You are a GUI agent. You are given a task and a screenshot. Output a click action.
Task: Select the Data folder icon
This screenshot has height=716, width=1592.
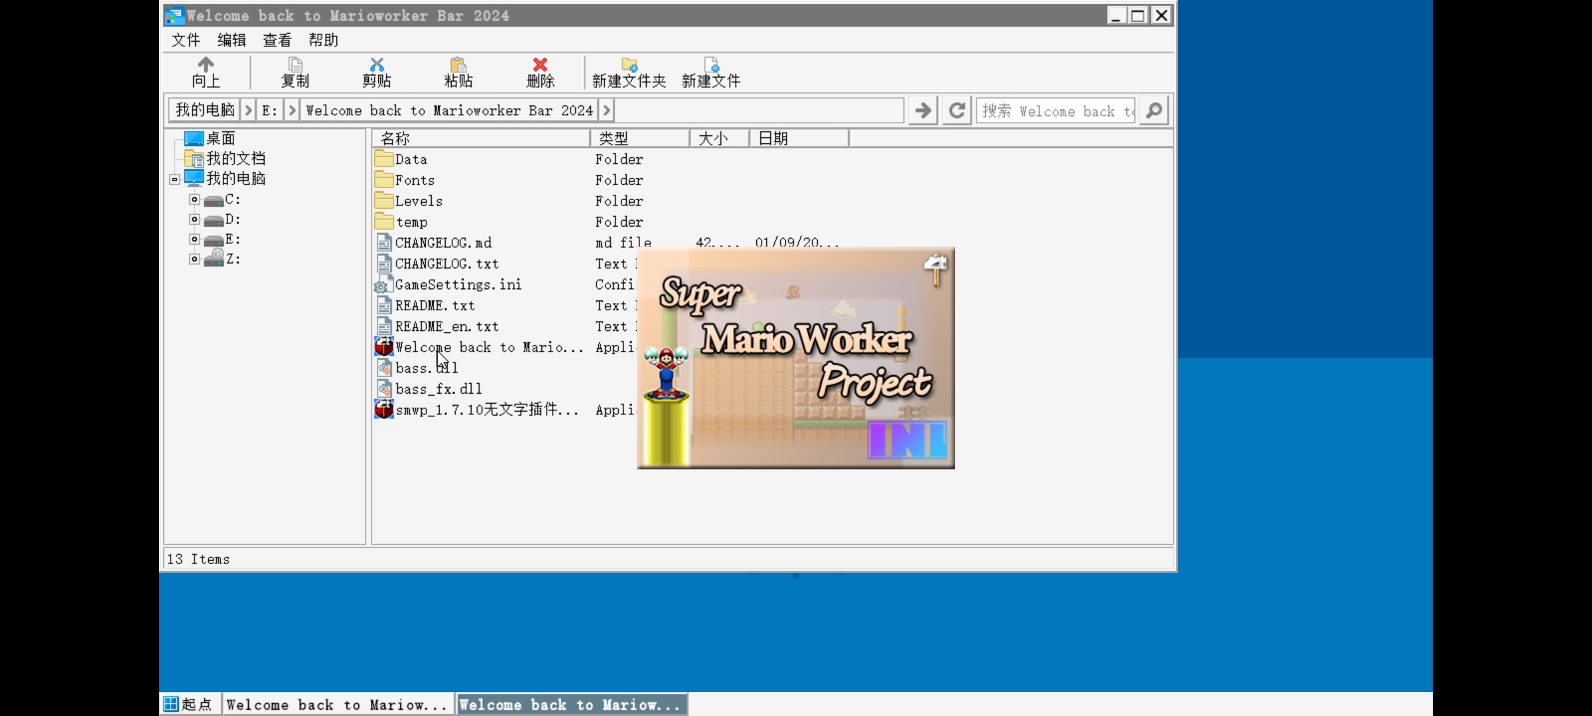[383, 158]
